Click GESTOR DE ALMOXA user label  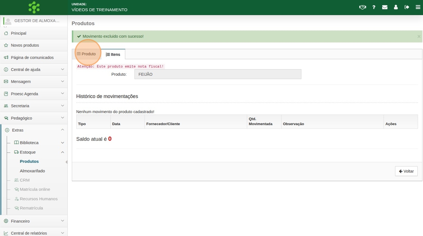[x=37, y=21]
